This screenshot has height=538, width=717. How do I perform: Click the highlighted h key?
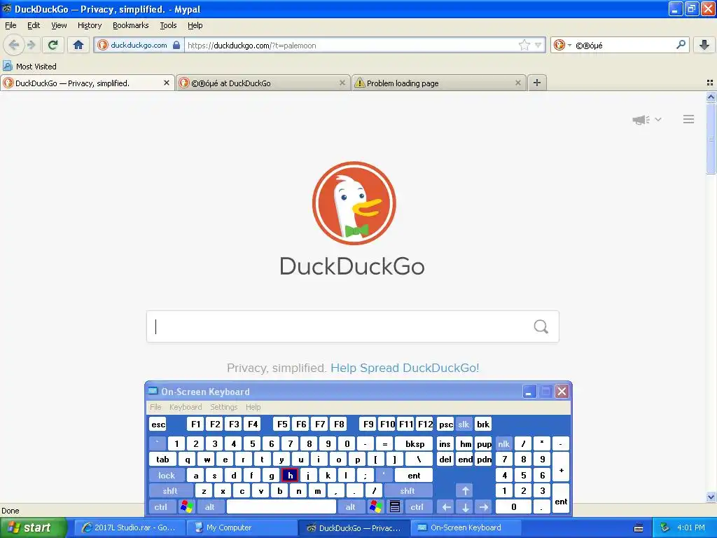(290, 476)
